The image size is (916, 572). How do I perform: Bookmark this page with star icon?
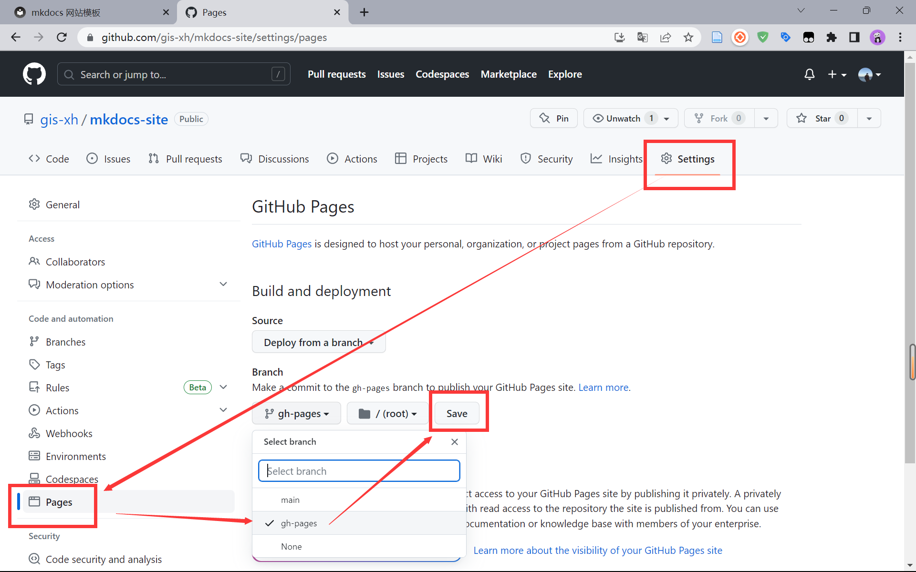[x=688, y=37]
